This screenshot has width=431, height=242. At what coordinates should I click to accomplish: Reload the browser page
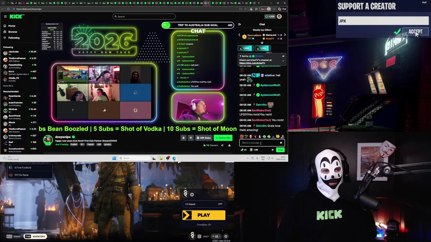[x=8, y=9]
